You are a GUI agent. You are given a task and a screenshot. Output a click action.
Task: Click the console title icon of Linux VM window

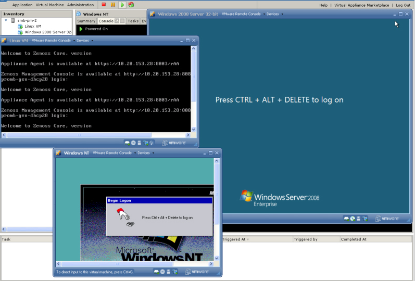click(x=4, y=41)
